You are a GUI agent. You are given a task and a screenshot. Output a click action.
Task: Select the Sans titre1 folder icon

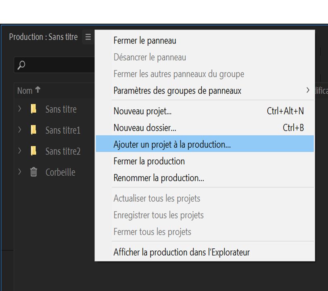(34, 130)
